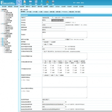Open the 扩展名 dropdown next to homepage extension
The width and height of the screenshot is (112, 112).
coord(68,39)
